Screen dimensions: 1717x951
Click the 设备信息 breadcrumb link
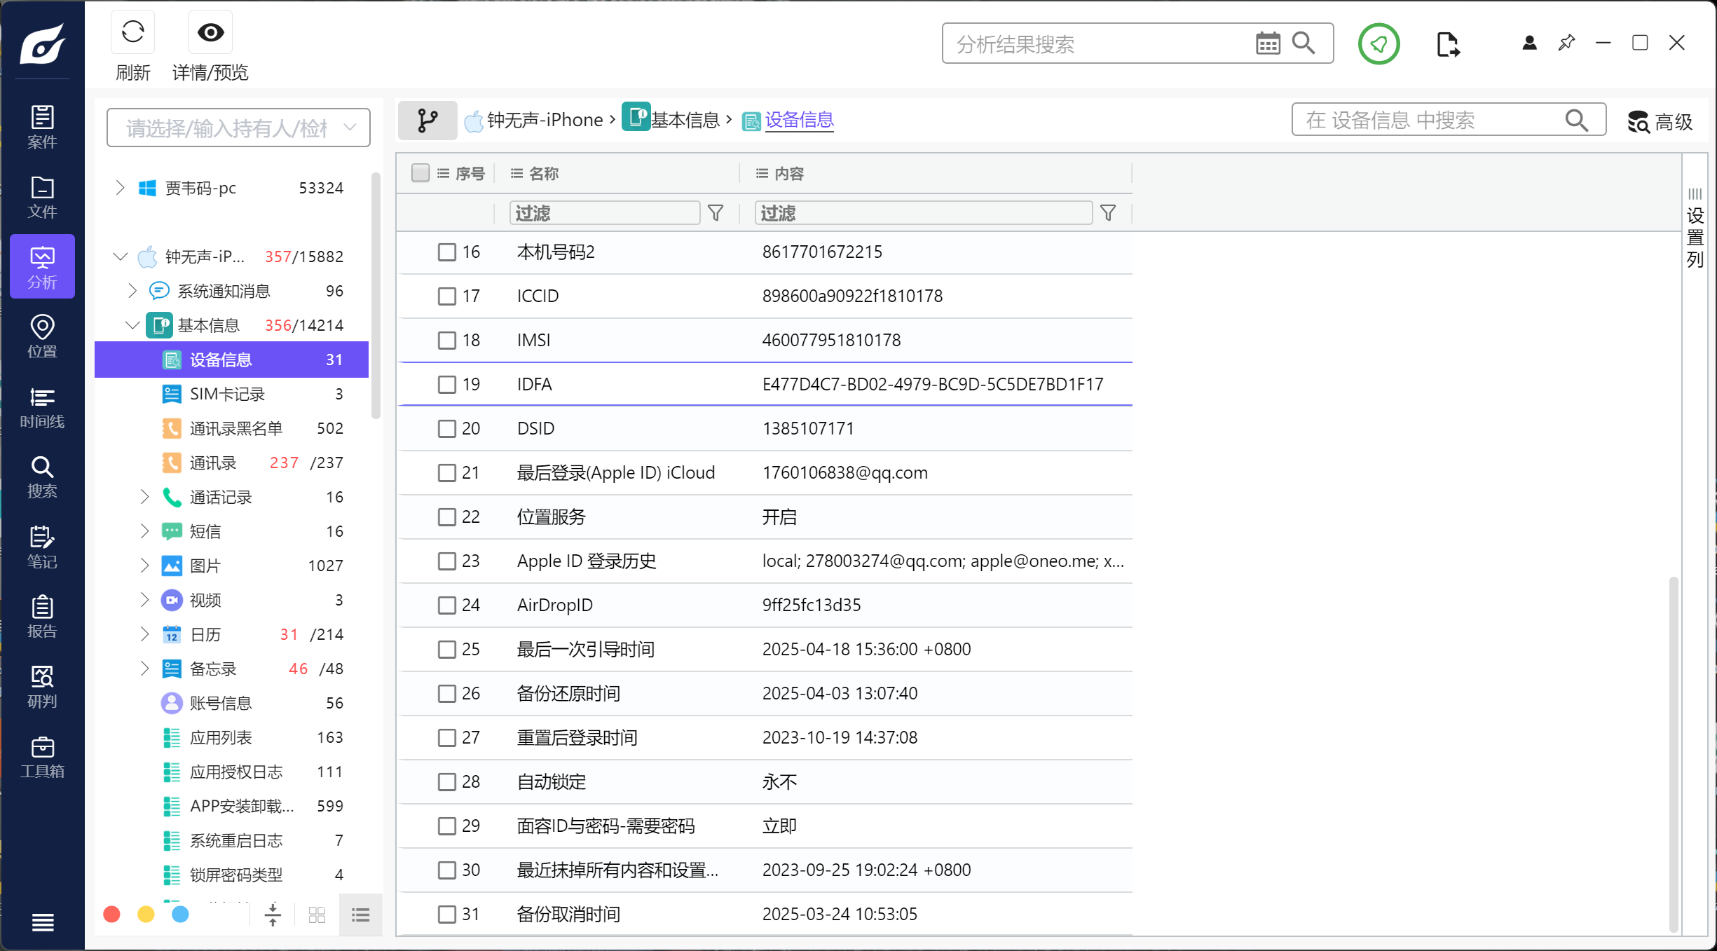(x=799, y=120)
